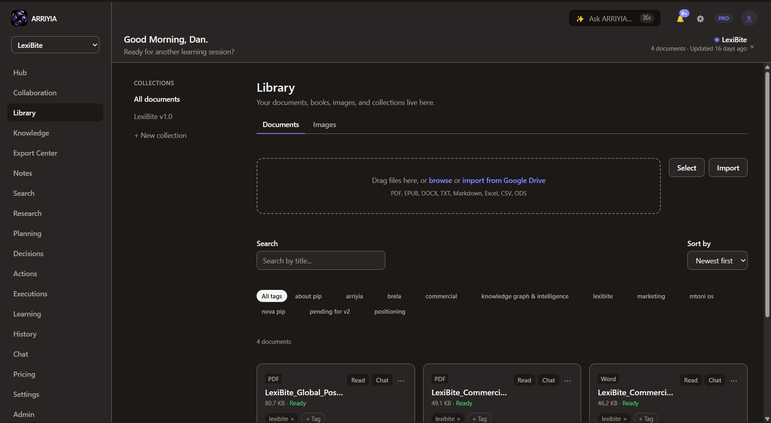Open the user profile avatar
The image size is (771, 423).
(749, 18)
